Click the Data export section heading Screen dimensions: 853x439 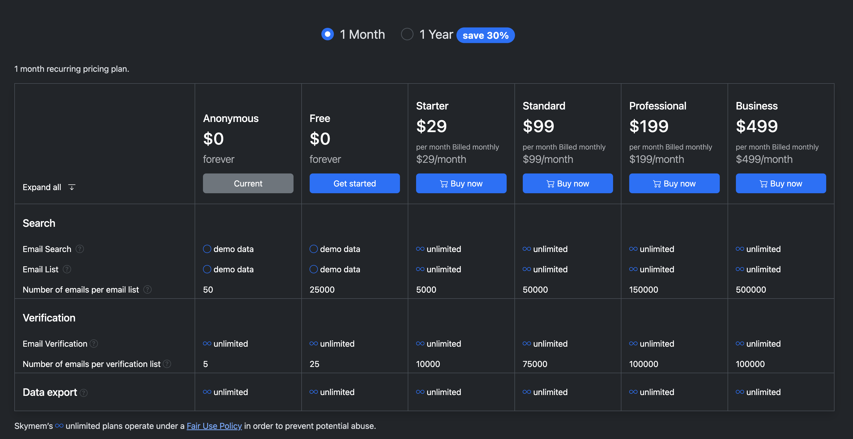click(50, 392)
